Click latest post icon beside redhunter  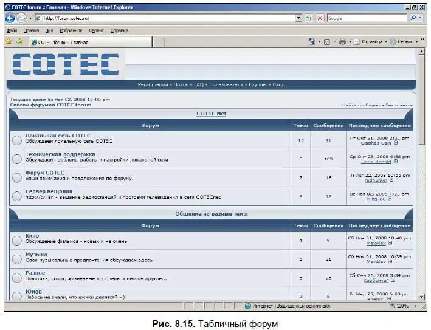390,180
